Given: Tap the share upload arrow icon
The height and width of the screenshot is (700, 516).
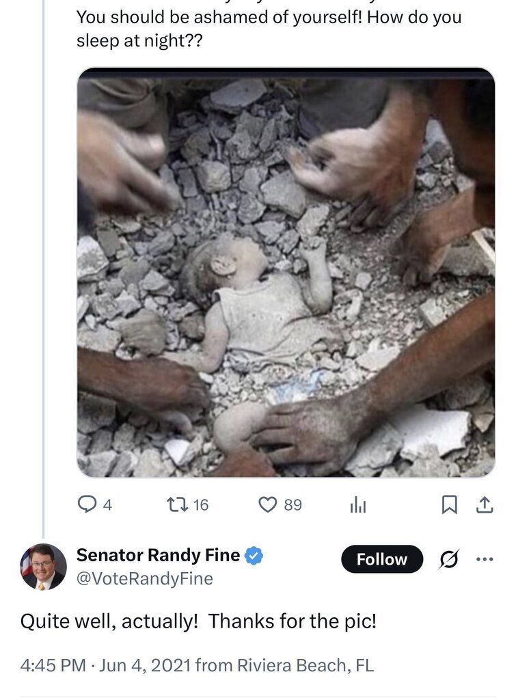Looking at the screenshot, I should pos(484,504).
